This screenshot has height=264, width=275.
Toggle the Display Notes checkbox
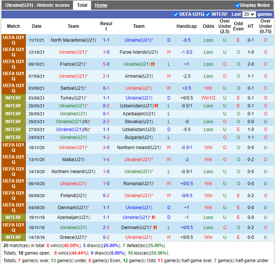[238, 5]
